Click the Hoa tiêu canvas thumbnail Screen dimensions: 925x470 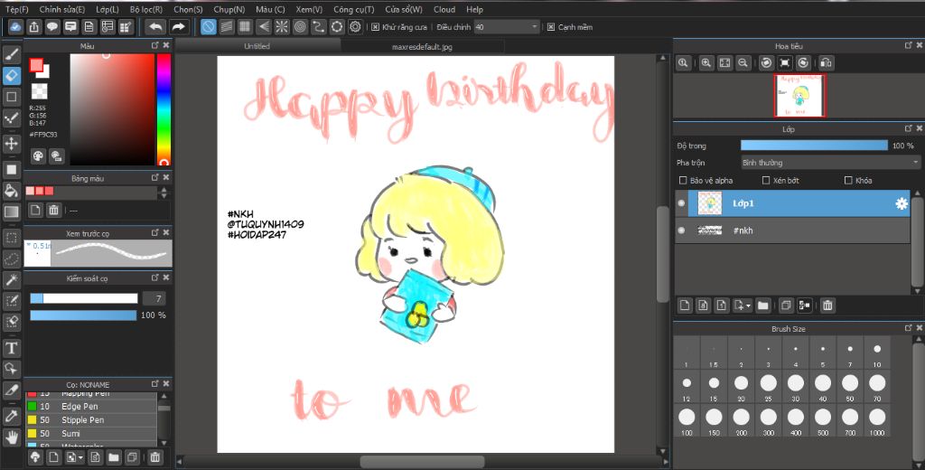coord(800,96)
